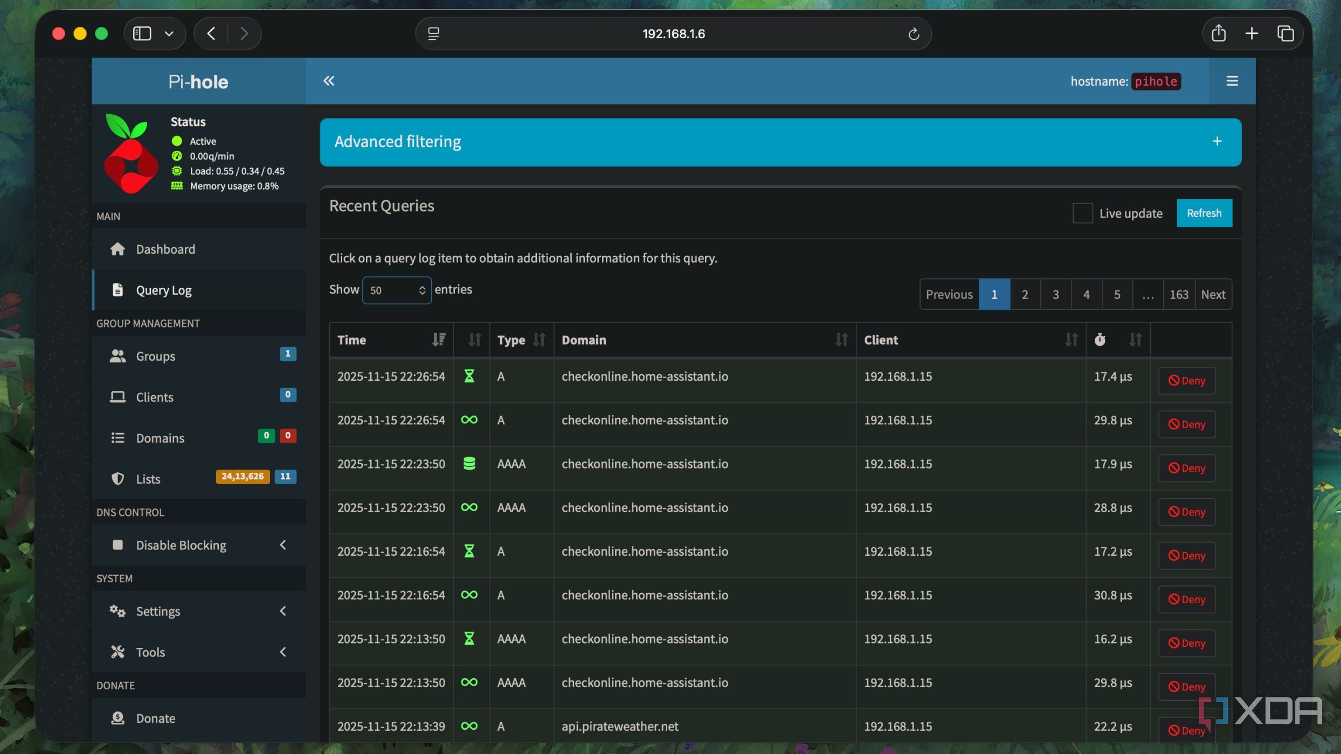Open Safari share button
Viewport: 1341px width, 754px height.
1218,33
